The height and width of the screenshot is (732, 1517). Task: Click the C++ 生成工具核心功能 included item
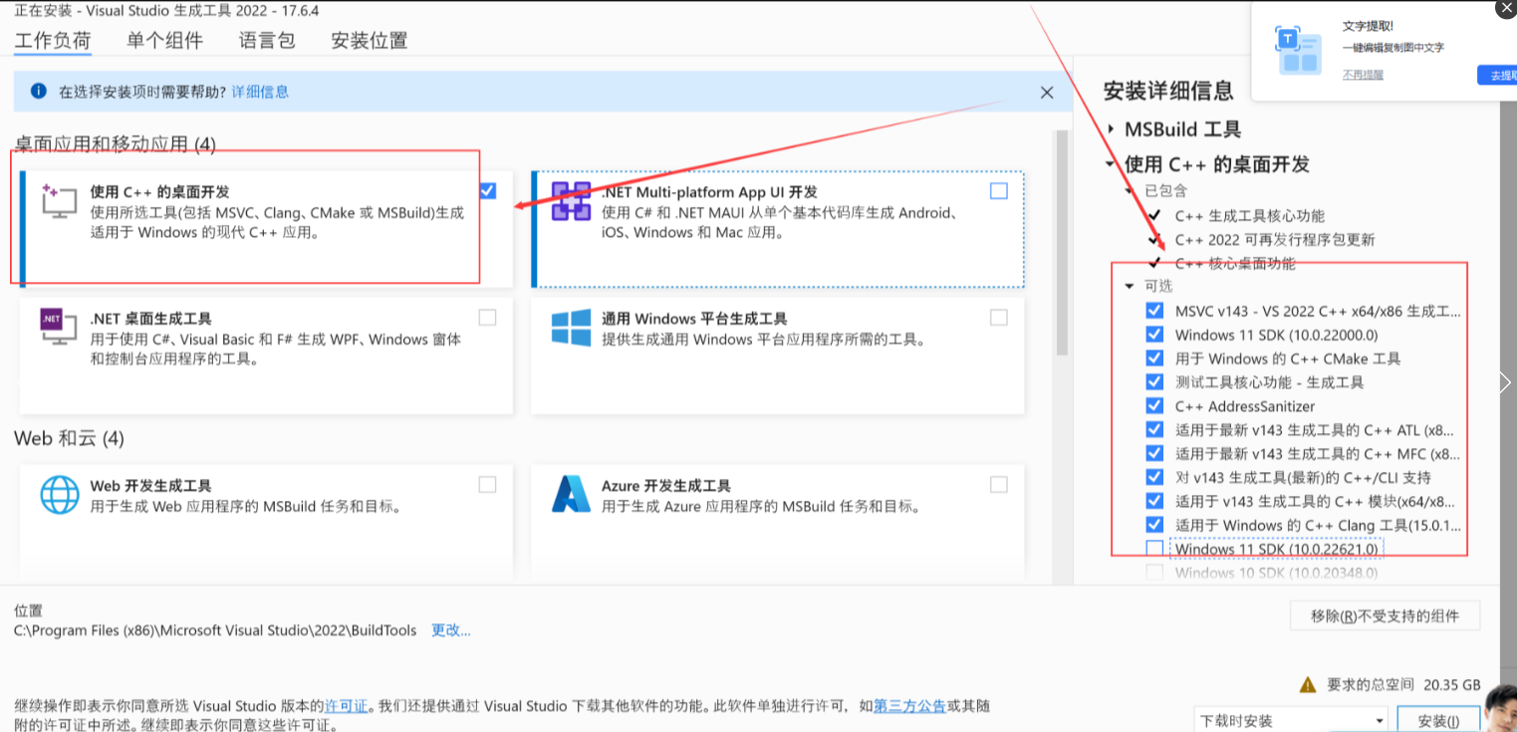tap(1250, 215)
